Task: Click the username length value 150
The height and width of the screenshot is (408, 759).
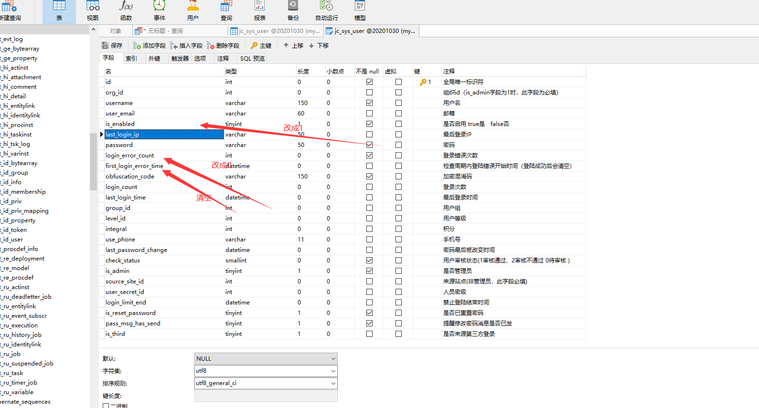Action: coord(303,103)
